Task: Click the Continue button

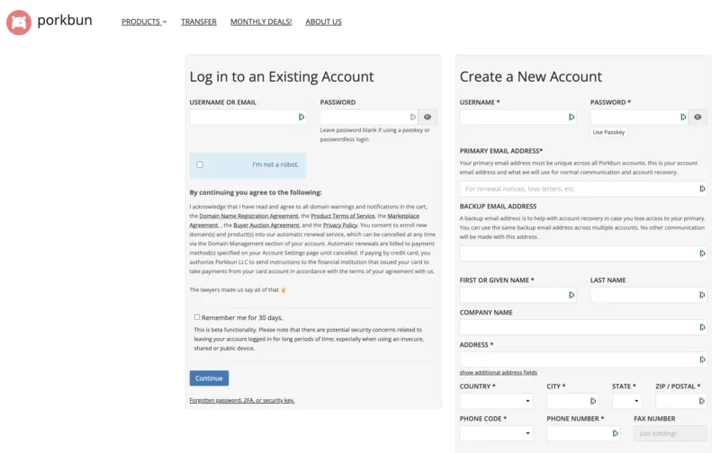Action: click(209, 378)
